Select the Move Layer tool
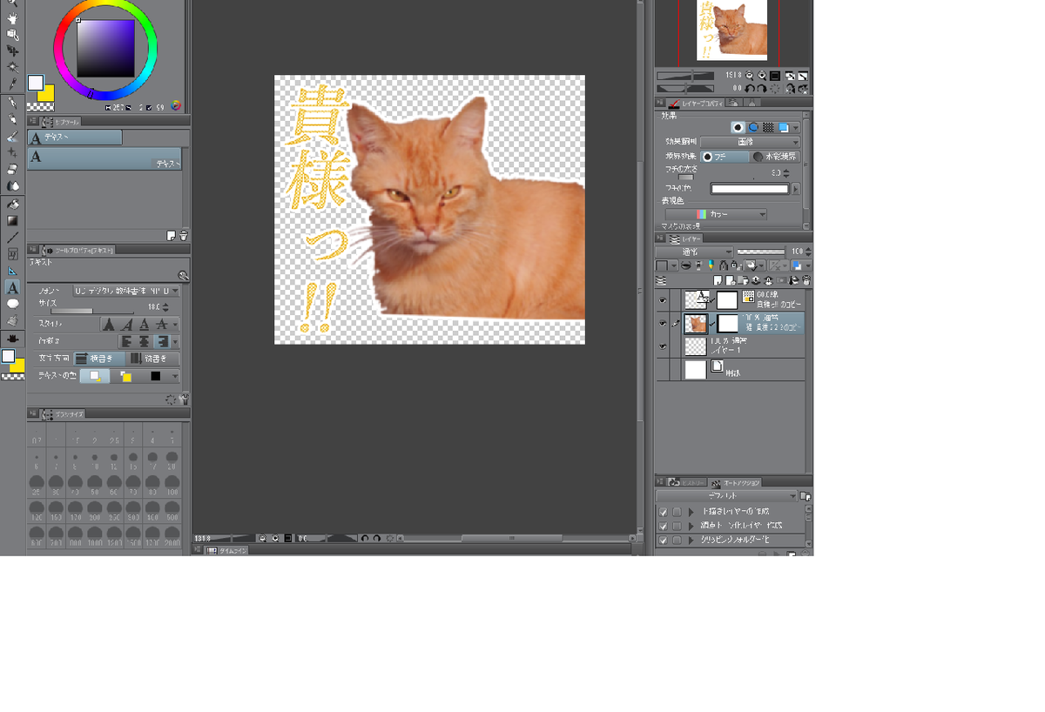 (x=12, y=50)
